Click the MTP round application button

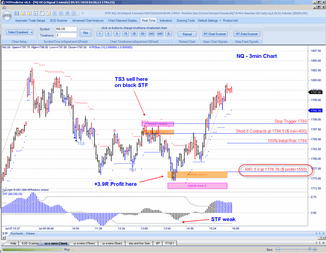pos(7,16)
